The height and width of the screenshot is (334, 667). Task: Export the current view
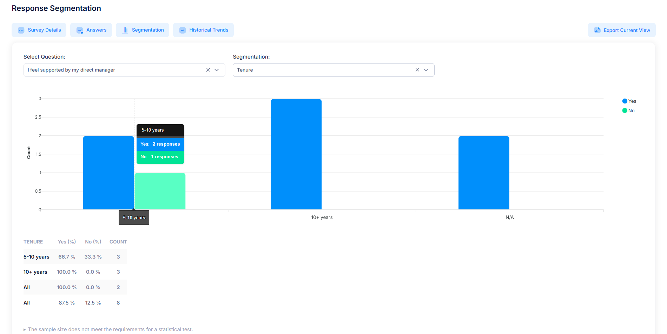point(622,30)
